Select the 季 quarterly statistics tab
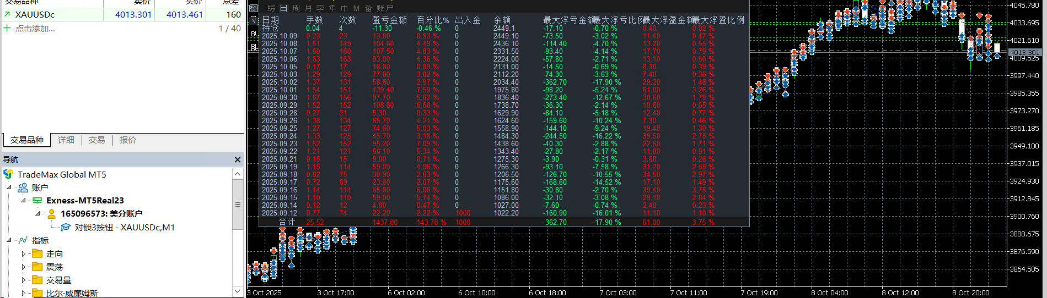1047x298 pixels. [x=320, y=8]
